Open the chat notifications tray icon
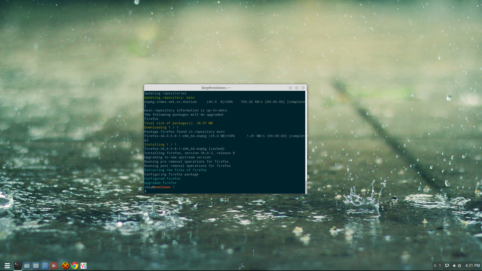Screen dimensions: 482x271 447,265
